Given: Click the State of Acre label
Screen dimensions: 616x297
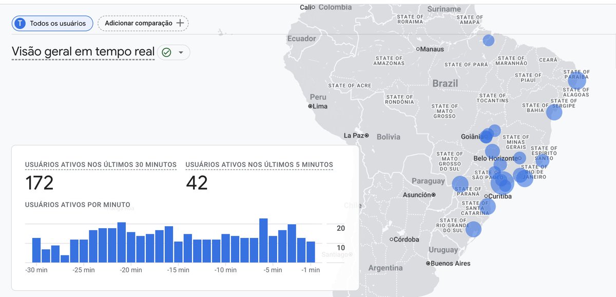Looking at the screenshot, I should [x=350, y=85].
